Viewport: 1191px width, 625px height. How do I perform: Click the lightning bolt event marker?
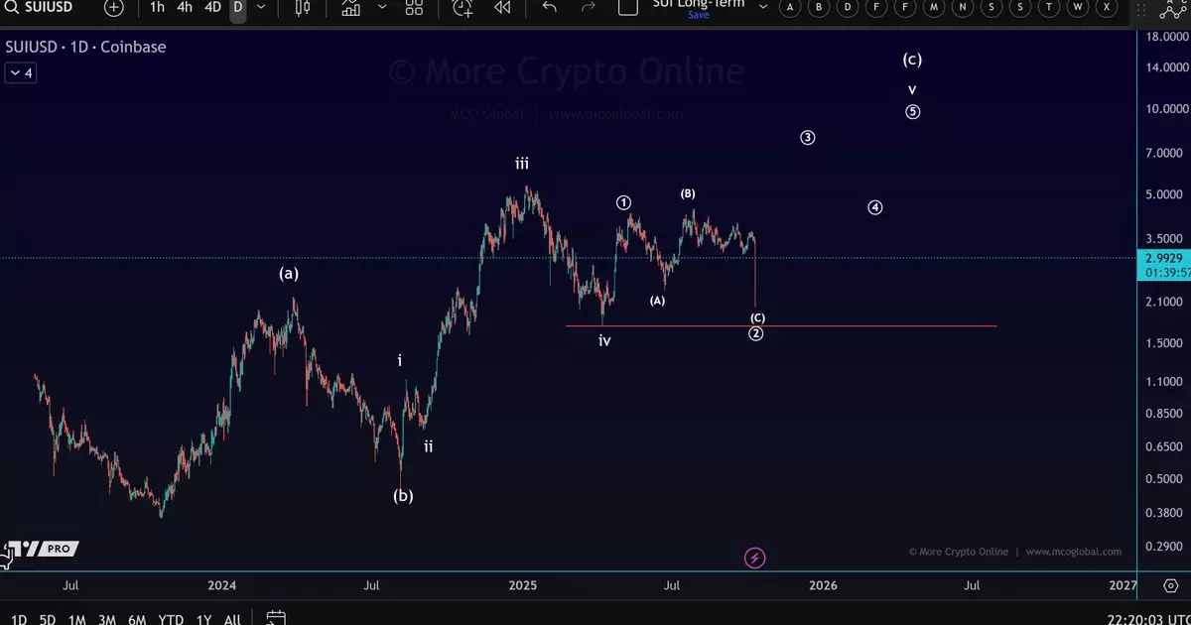pyautogui.click(x=754, y=559)
